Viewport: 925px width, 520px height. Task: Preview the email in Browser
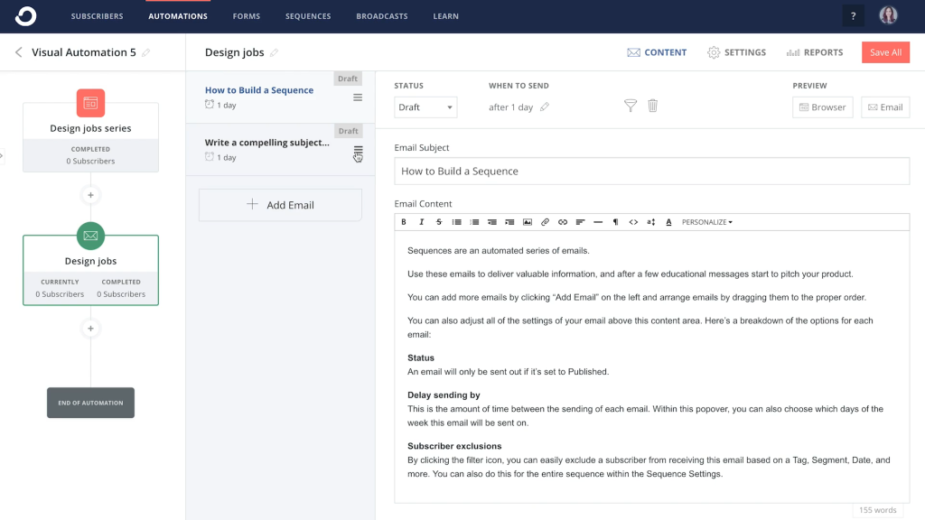tap(822, 107)
